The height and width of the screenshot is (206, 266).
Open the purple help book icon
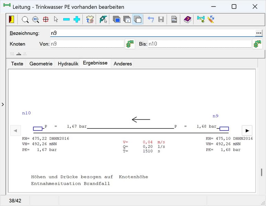coord(187,20)
